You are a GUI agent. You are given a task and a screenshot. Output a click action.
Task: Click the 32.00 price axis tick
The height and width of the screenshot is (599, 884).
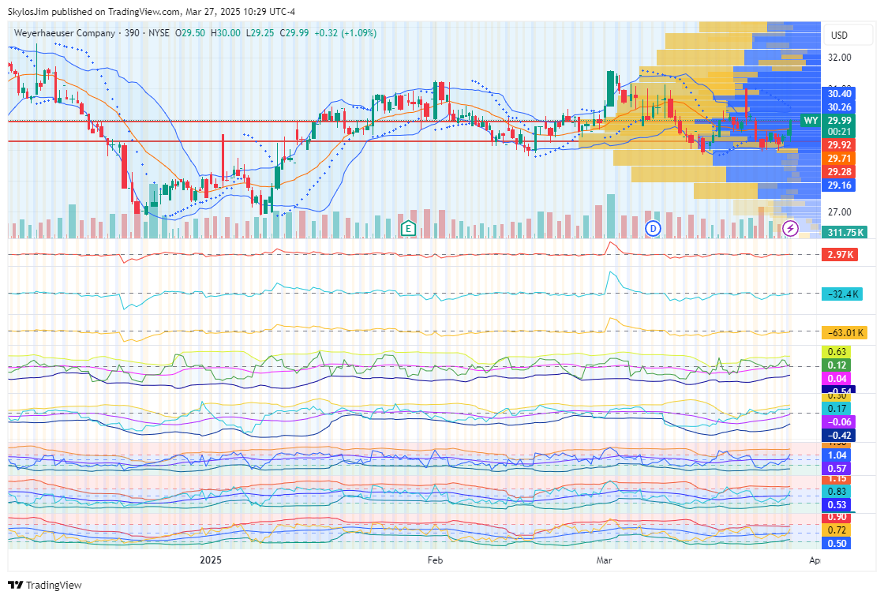pyautogui.click(x=839, y=58)
